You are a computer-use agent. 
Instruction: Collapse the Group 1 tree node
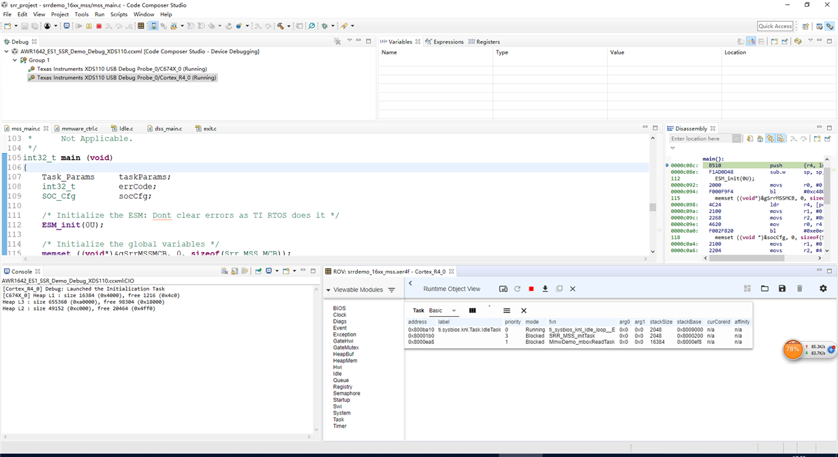pos(14,60)
